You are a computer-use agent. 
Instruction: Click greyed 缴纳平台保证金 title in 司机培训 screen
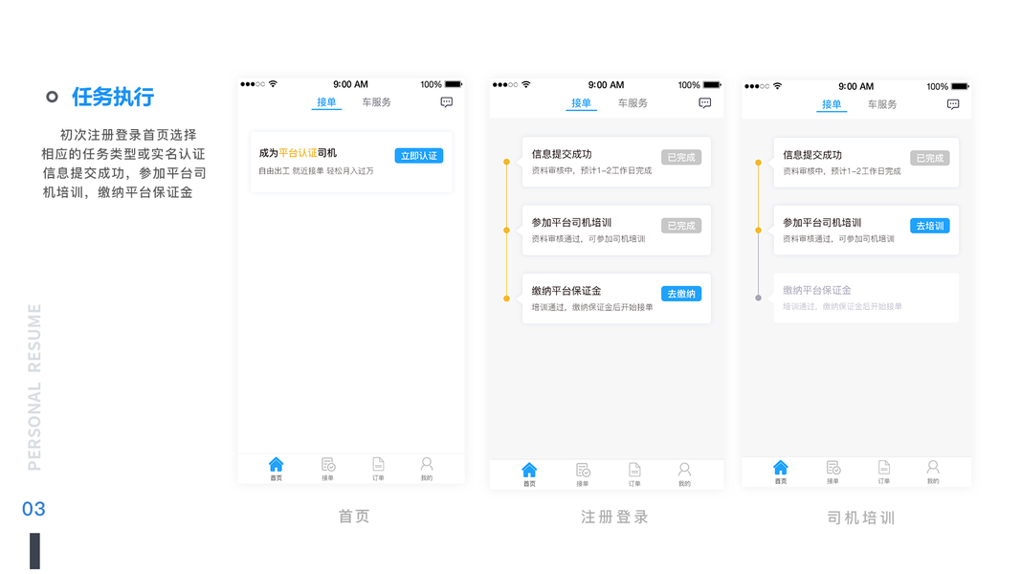click(x=816, y=290)
